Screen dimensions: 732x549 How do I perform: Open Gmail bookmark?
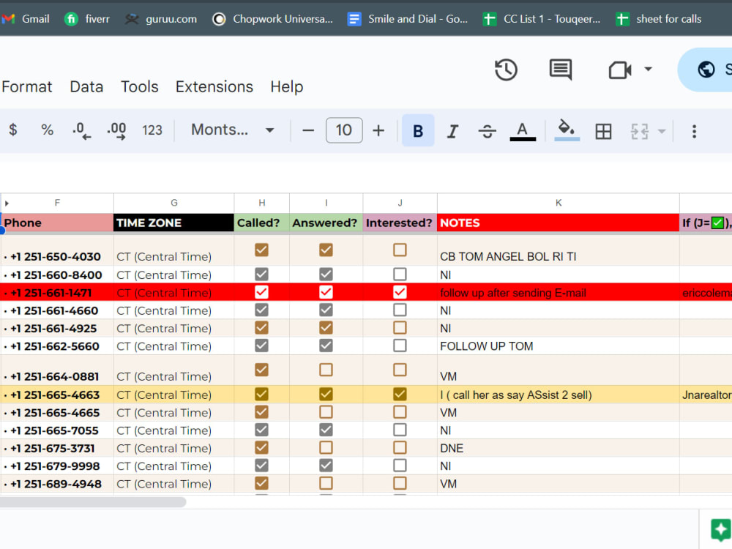pyautogui.click(x=26, y=19)
